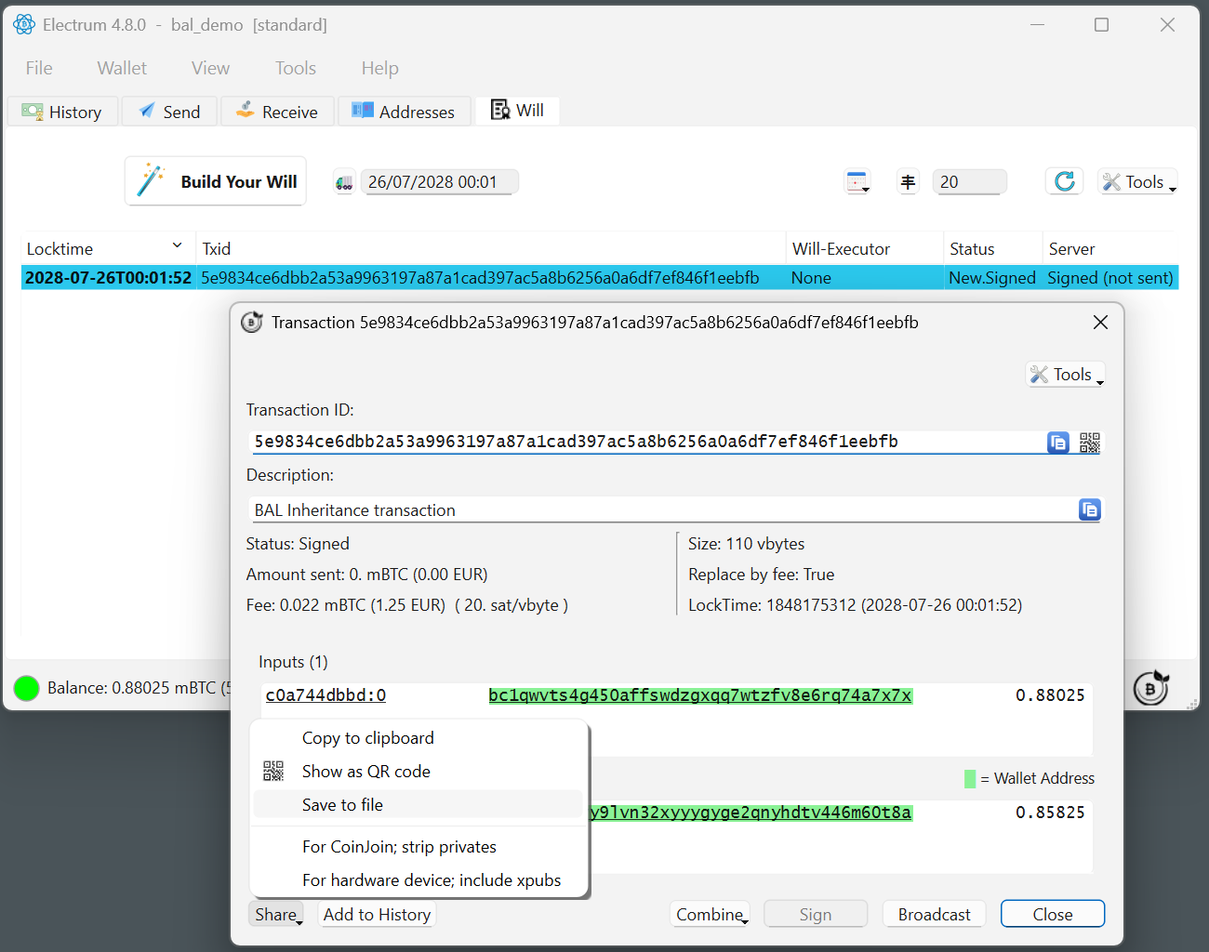
Task: Choose Copy to clipboard from the Share menu
Action: click(418, 738)
